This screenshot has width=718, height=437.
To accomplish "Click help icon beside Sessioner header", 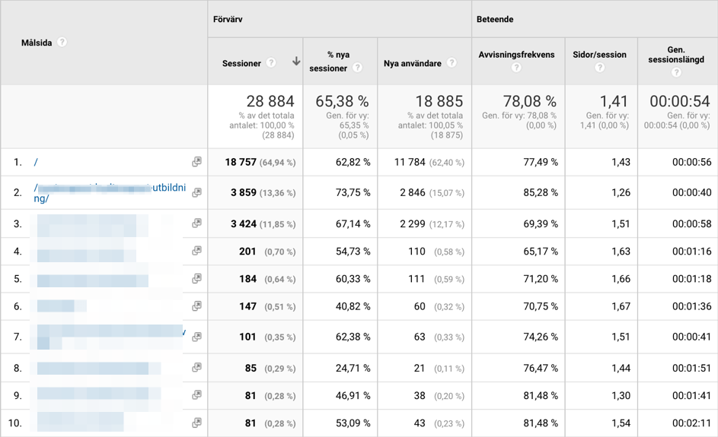I will [x=271, y=62].
